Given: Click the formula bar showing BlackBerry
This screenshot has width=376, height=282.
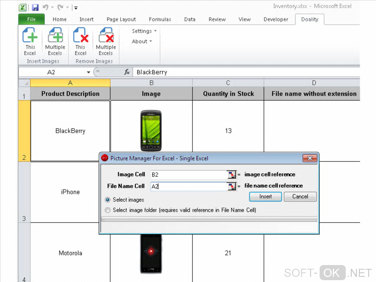Looking at the screenshot, I should point(247,72).
